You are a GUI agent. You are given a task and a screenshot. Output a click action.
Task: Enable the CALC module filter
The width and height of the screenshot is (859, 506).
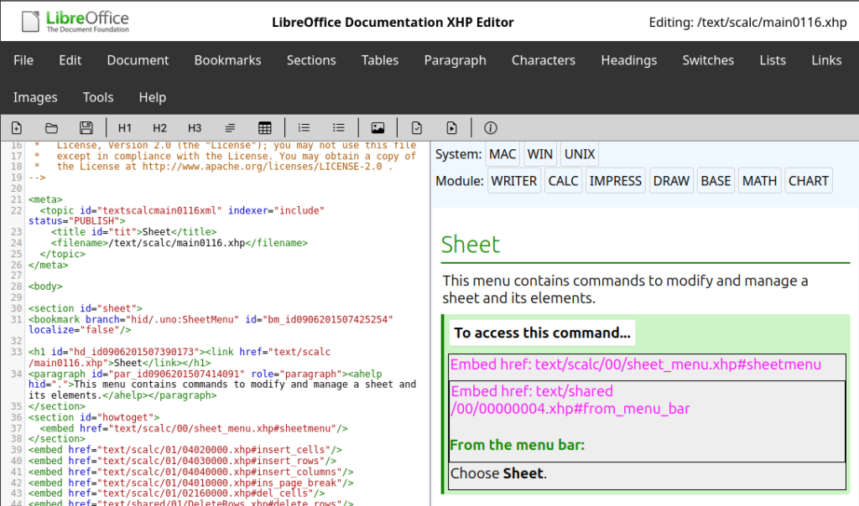563,180
